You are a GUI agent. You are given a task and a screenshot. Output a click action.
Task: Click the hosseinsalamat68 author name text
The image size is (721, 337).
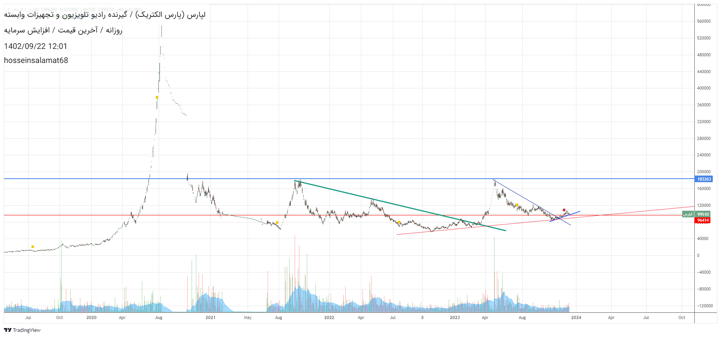(36, 60)
